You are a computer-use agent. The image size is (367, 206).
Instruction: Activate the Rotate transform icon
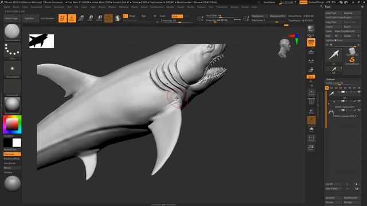click(99, 18)
